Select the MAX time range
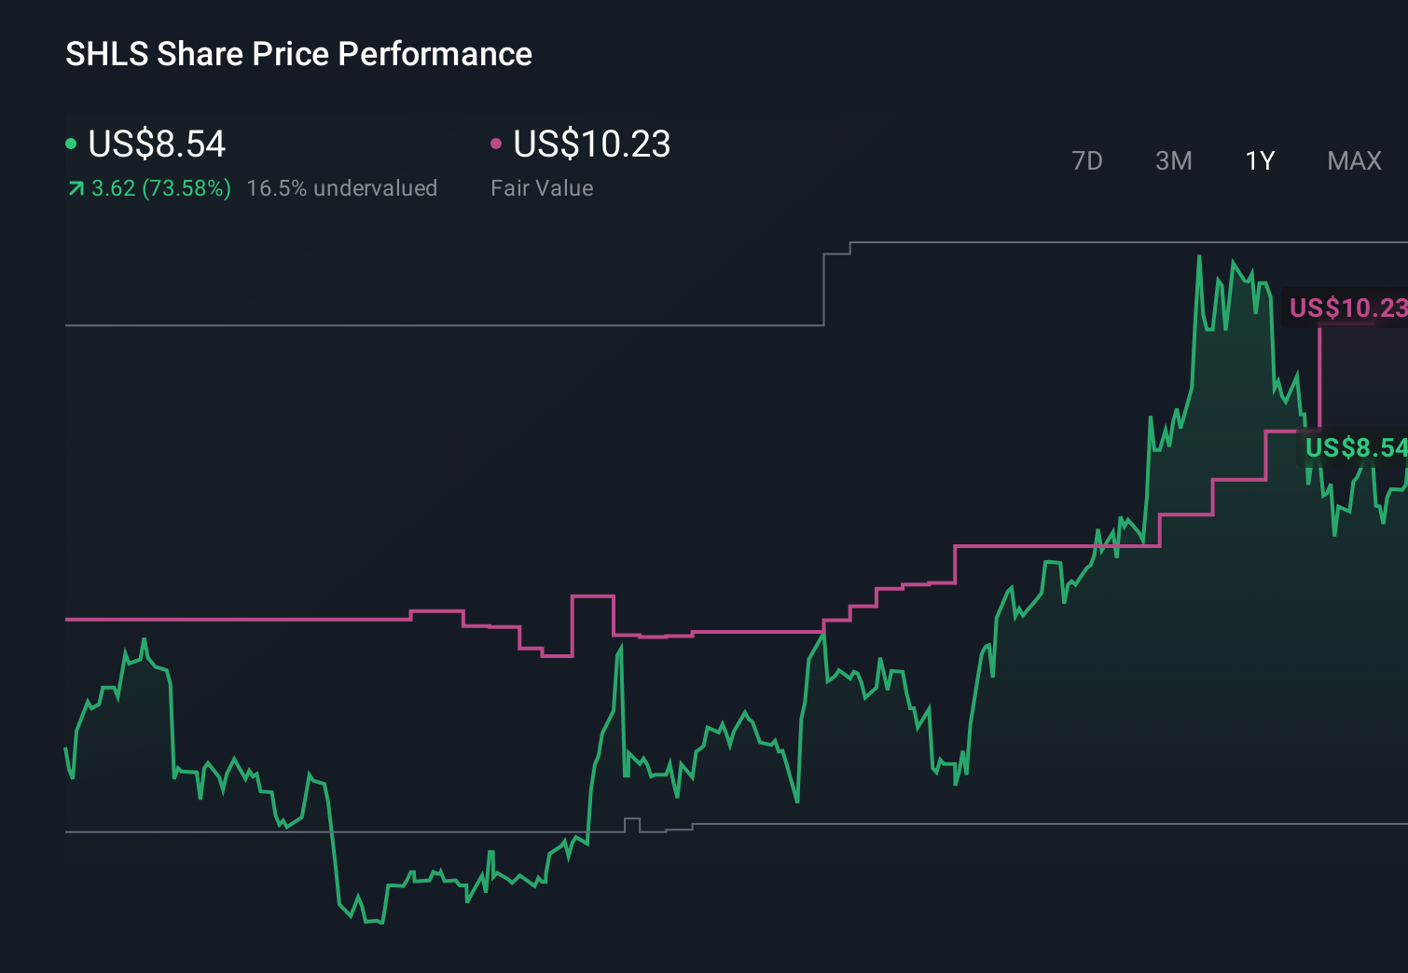The height and width of the screenshot is (973, 1408). pyautogui.click(x=1354, y=160)
